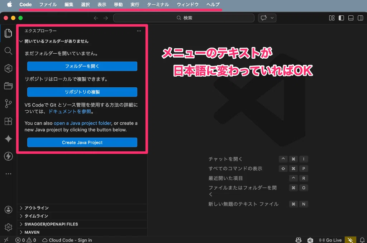
Task: Open the 実行 menu
Action: [135, 4]
